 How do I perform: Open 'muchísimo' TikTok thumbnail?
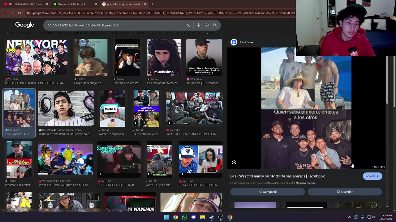(164, 57)
